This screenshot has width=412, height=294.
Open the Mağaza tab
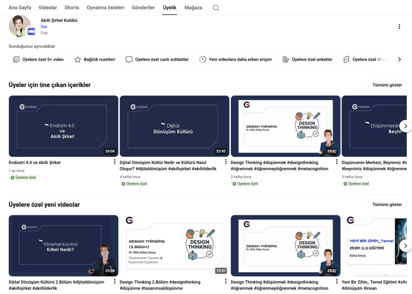click(x=193, y=8)
